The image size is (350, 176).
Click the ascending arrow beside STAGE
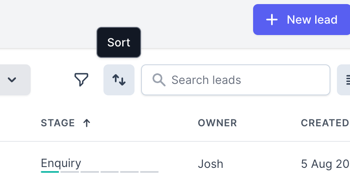pos(87,123)
